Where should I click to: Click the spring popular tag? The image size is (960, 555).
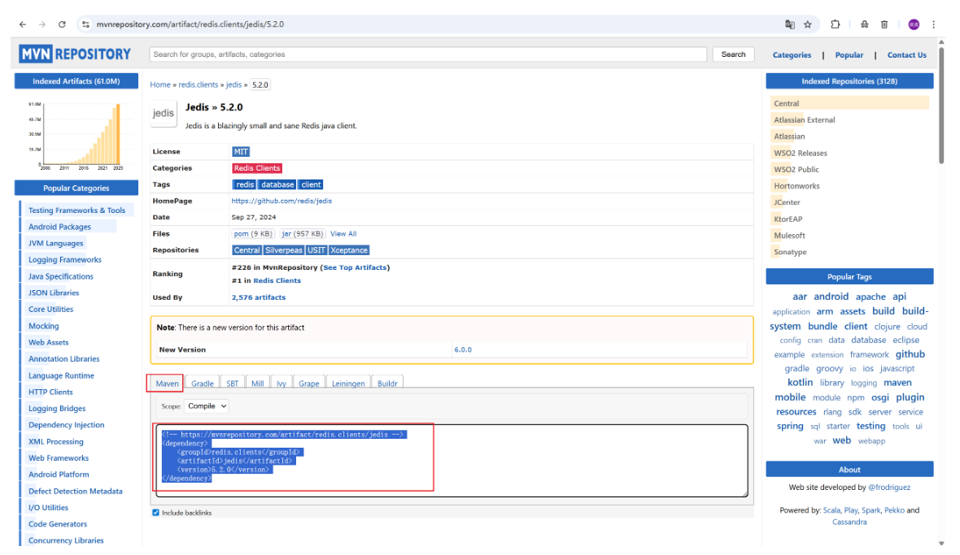[790, 426]
